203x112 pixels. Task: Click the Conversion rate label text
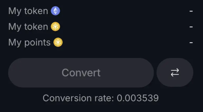(78, 98)
